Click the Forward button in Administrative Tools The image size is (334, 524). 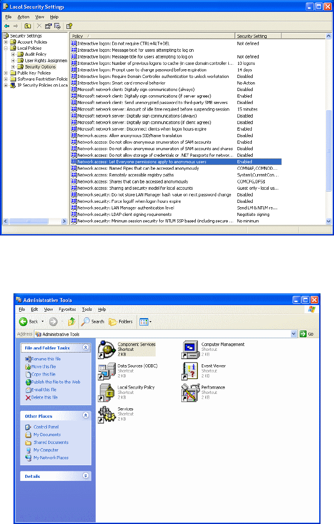point(53,322)
